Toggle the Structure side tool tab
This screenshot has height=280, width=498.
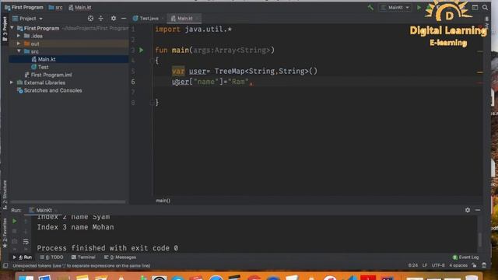click(5, 194)
